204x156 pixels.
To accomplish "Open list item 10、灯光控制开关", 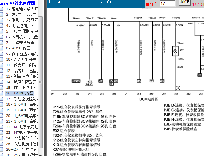I will (x=22, y=59).
